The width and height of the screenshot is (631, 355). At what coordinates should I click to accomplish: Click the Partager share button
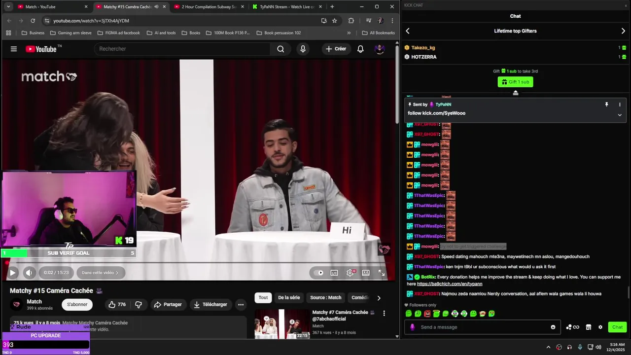point(168,305)
